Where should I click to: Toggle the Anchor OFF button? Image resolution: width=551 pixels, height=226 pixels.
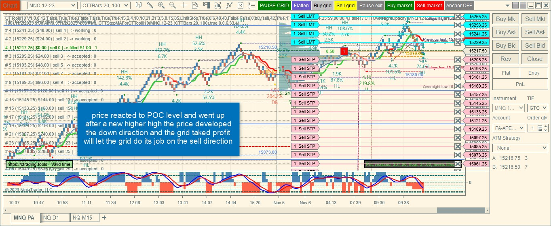coord(459,6)
